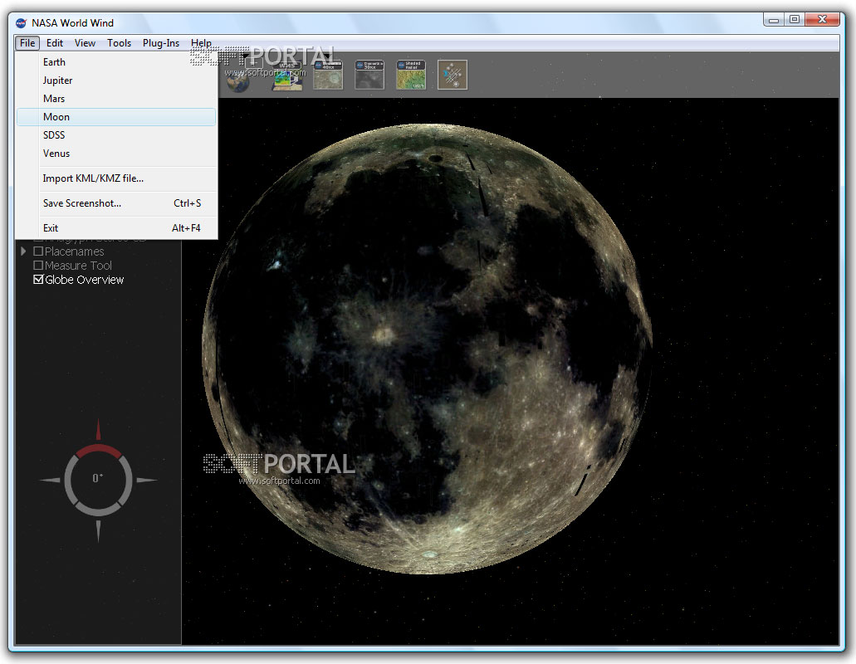Uncheck the Globe Overview checkbox
856x664 pixels.
38,280
